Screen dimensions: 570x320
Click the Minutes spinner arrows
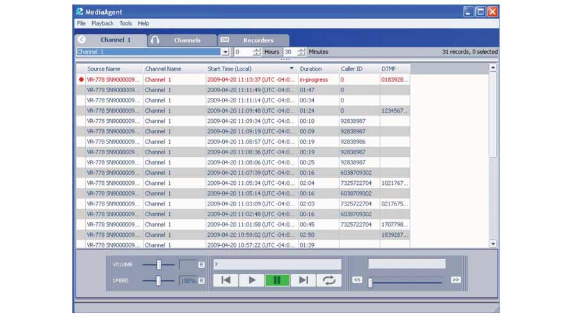(x=301, y=52)
